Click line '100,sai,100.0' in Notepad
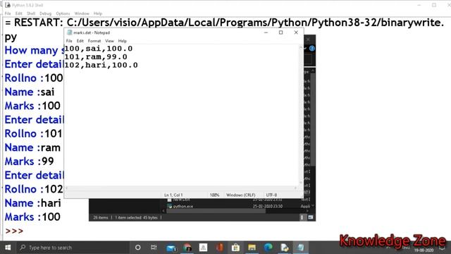451x254 pixels. coord(99,49)
